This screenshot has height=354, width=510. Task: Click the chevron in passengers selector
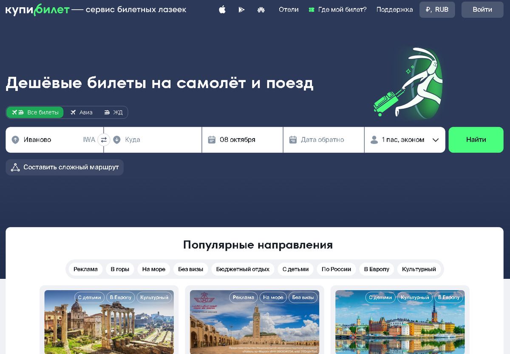(435, 140)
